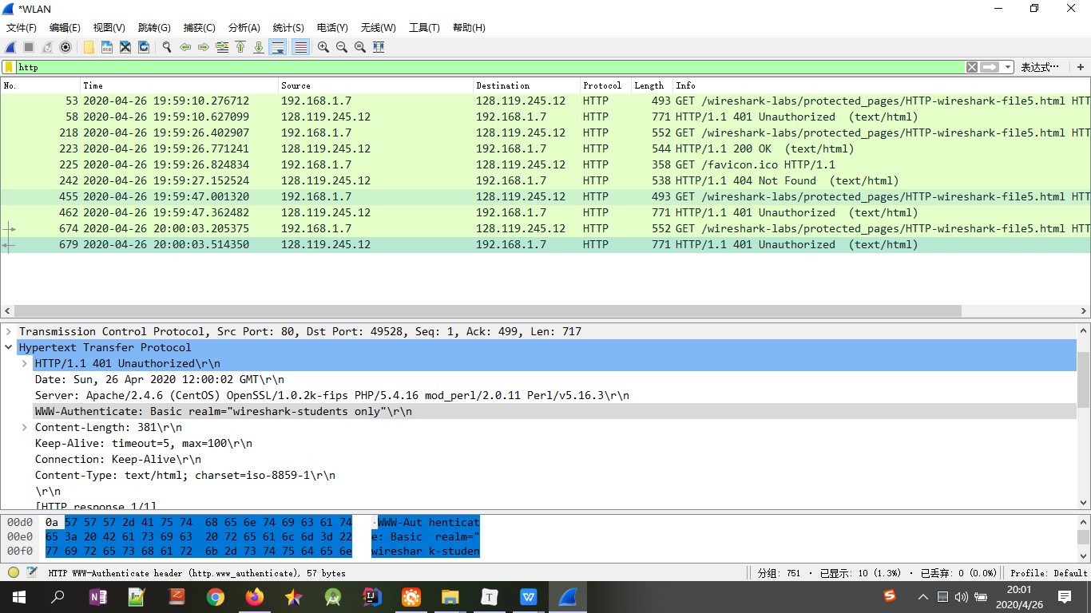This screenshot has width=1091, height=613.
Task: Open the 统计(S) menu
Action: [288, 28]
